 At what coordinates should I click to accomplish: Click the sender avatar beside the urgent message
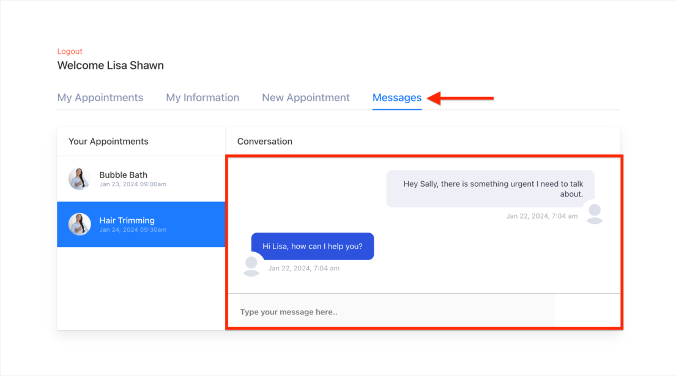595,214
